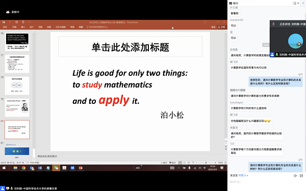306x191 pixels.
Task: Switch to normal view in status bar
Action: (180, 162)
